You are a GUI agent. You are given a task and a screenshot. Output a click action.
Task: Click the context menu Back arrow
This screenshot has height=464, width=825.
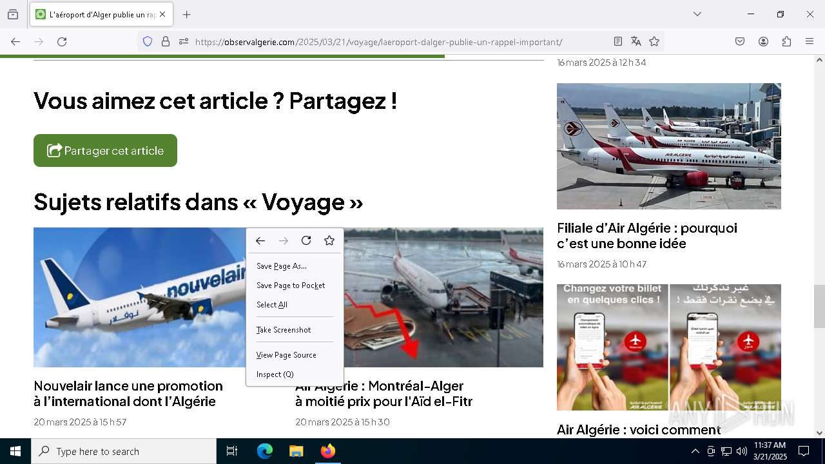pos(260,241)
